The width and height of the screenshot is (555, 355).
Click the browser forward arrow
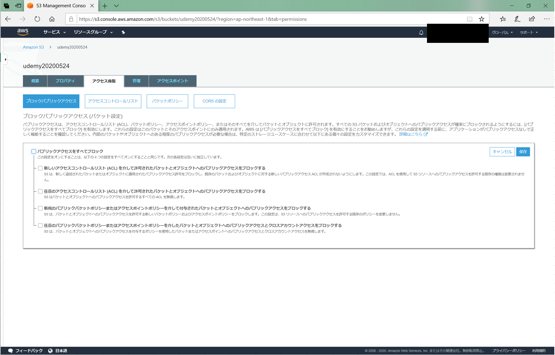click(22, 19)
